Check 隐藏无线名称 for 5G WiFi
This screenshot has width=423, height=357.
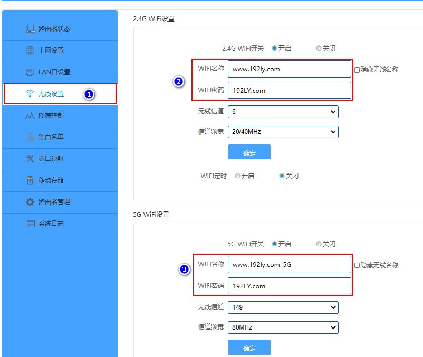tap(357, 265)
